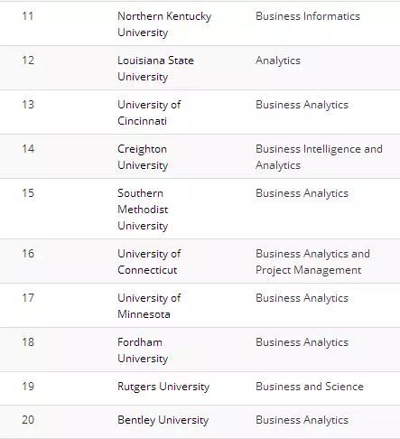This screenshot has height=439, width=400.
Task: Click the Business and Science program
Action: click(310, 387)
